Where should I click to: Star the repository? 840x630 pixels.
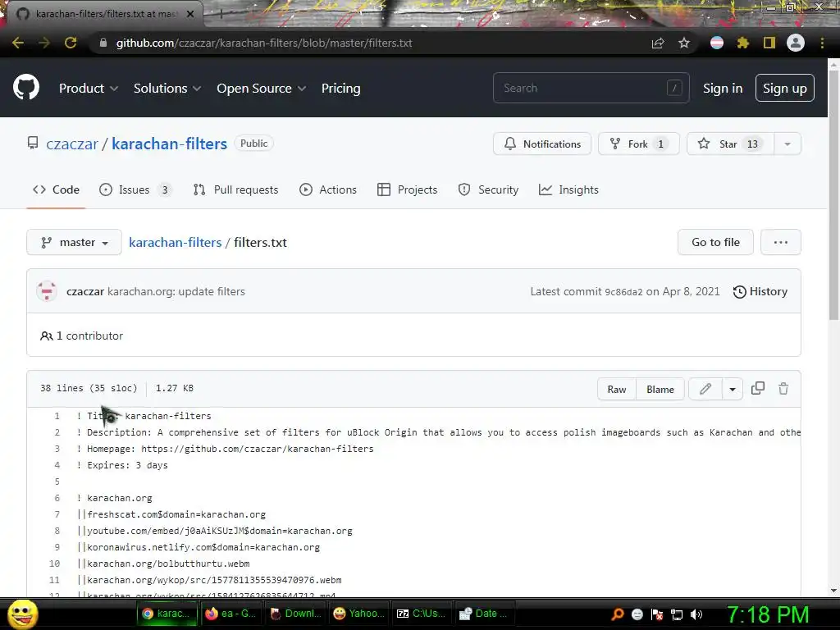731,144
